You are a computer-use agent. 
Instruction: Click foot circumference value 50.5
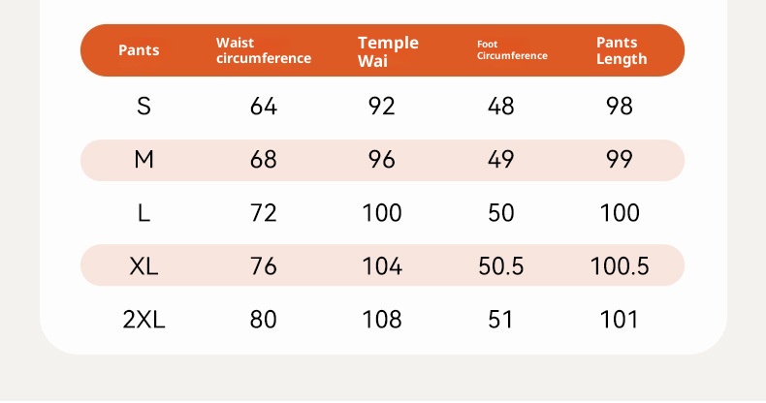501,266
